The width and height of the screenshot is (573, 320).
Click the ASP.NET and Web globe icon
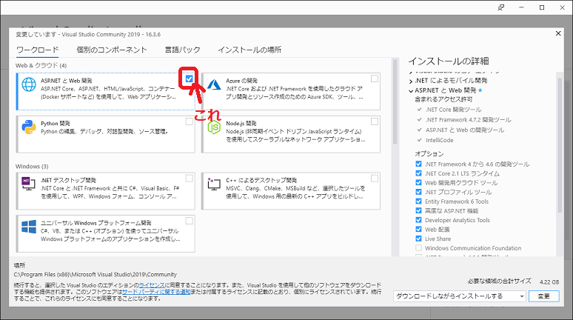(x=29, y=84)
